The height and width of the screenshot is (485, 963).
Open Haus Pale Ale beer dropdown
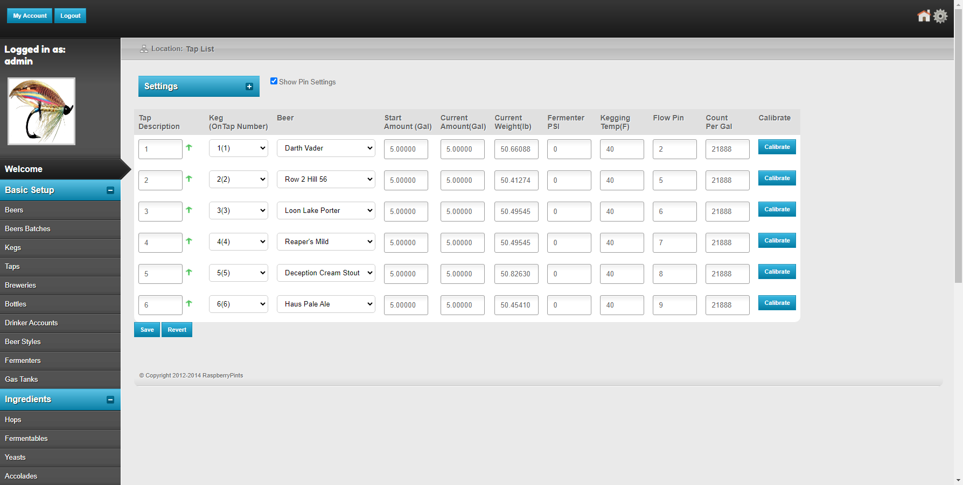coord(326,304)
